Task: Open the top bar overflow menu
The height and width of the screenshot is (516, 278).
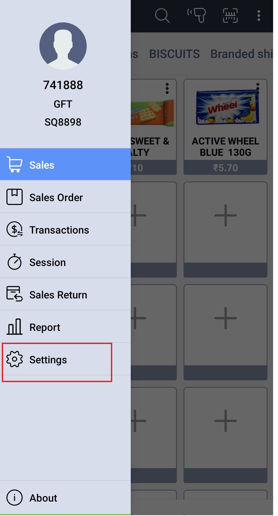Action: [259, 15]
